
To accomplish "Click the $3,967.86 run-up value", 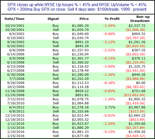I will tap(137, 107).
